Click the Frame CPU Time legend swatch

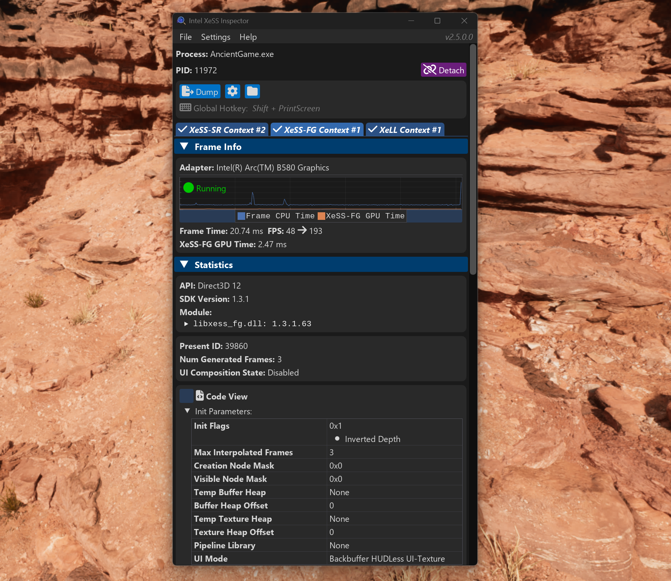coord(241,216)
